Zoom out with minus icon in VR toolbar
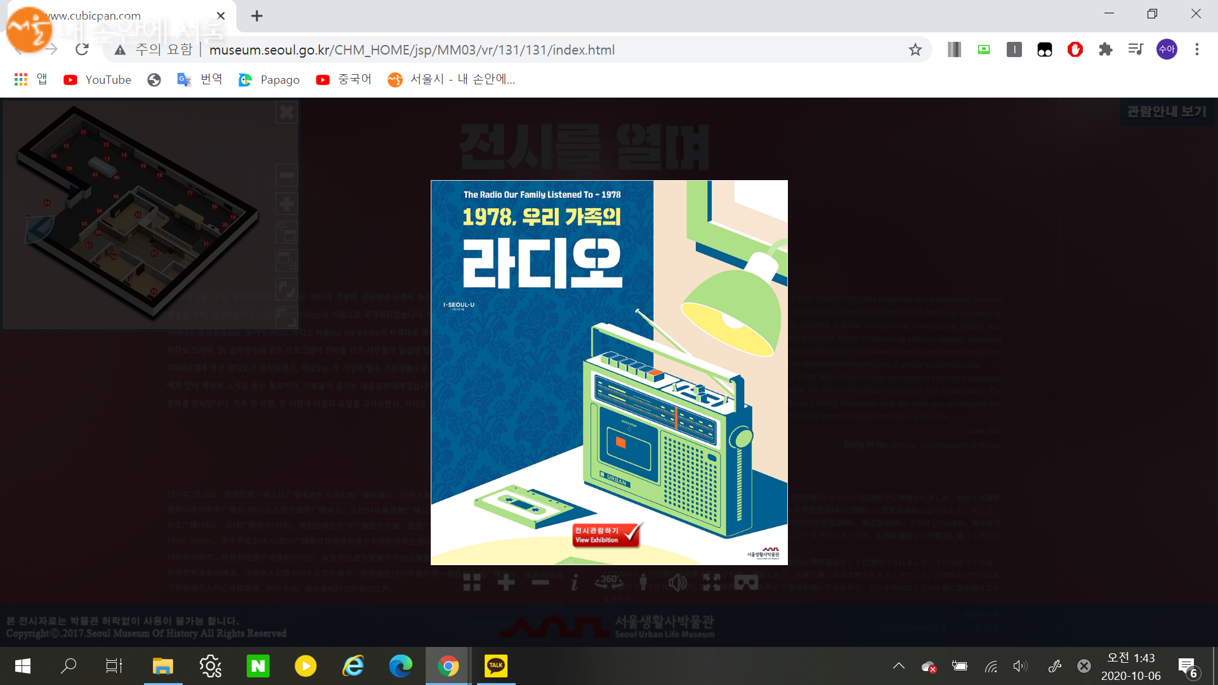 540,582
